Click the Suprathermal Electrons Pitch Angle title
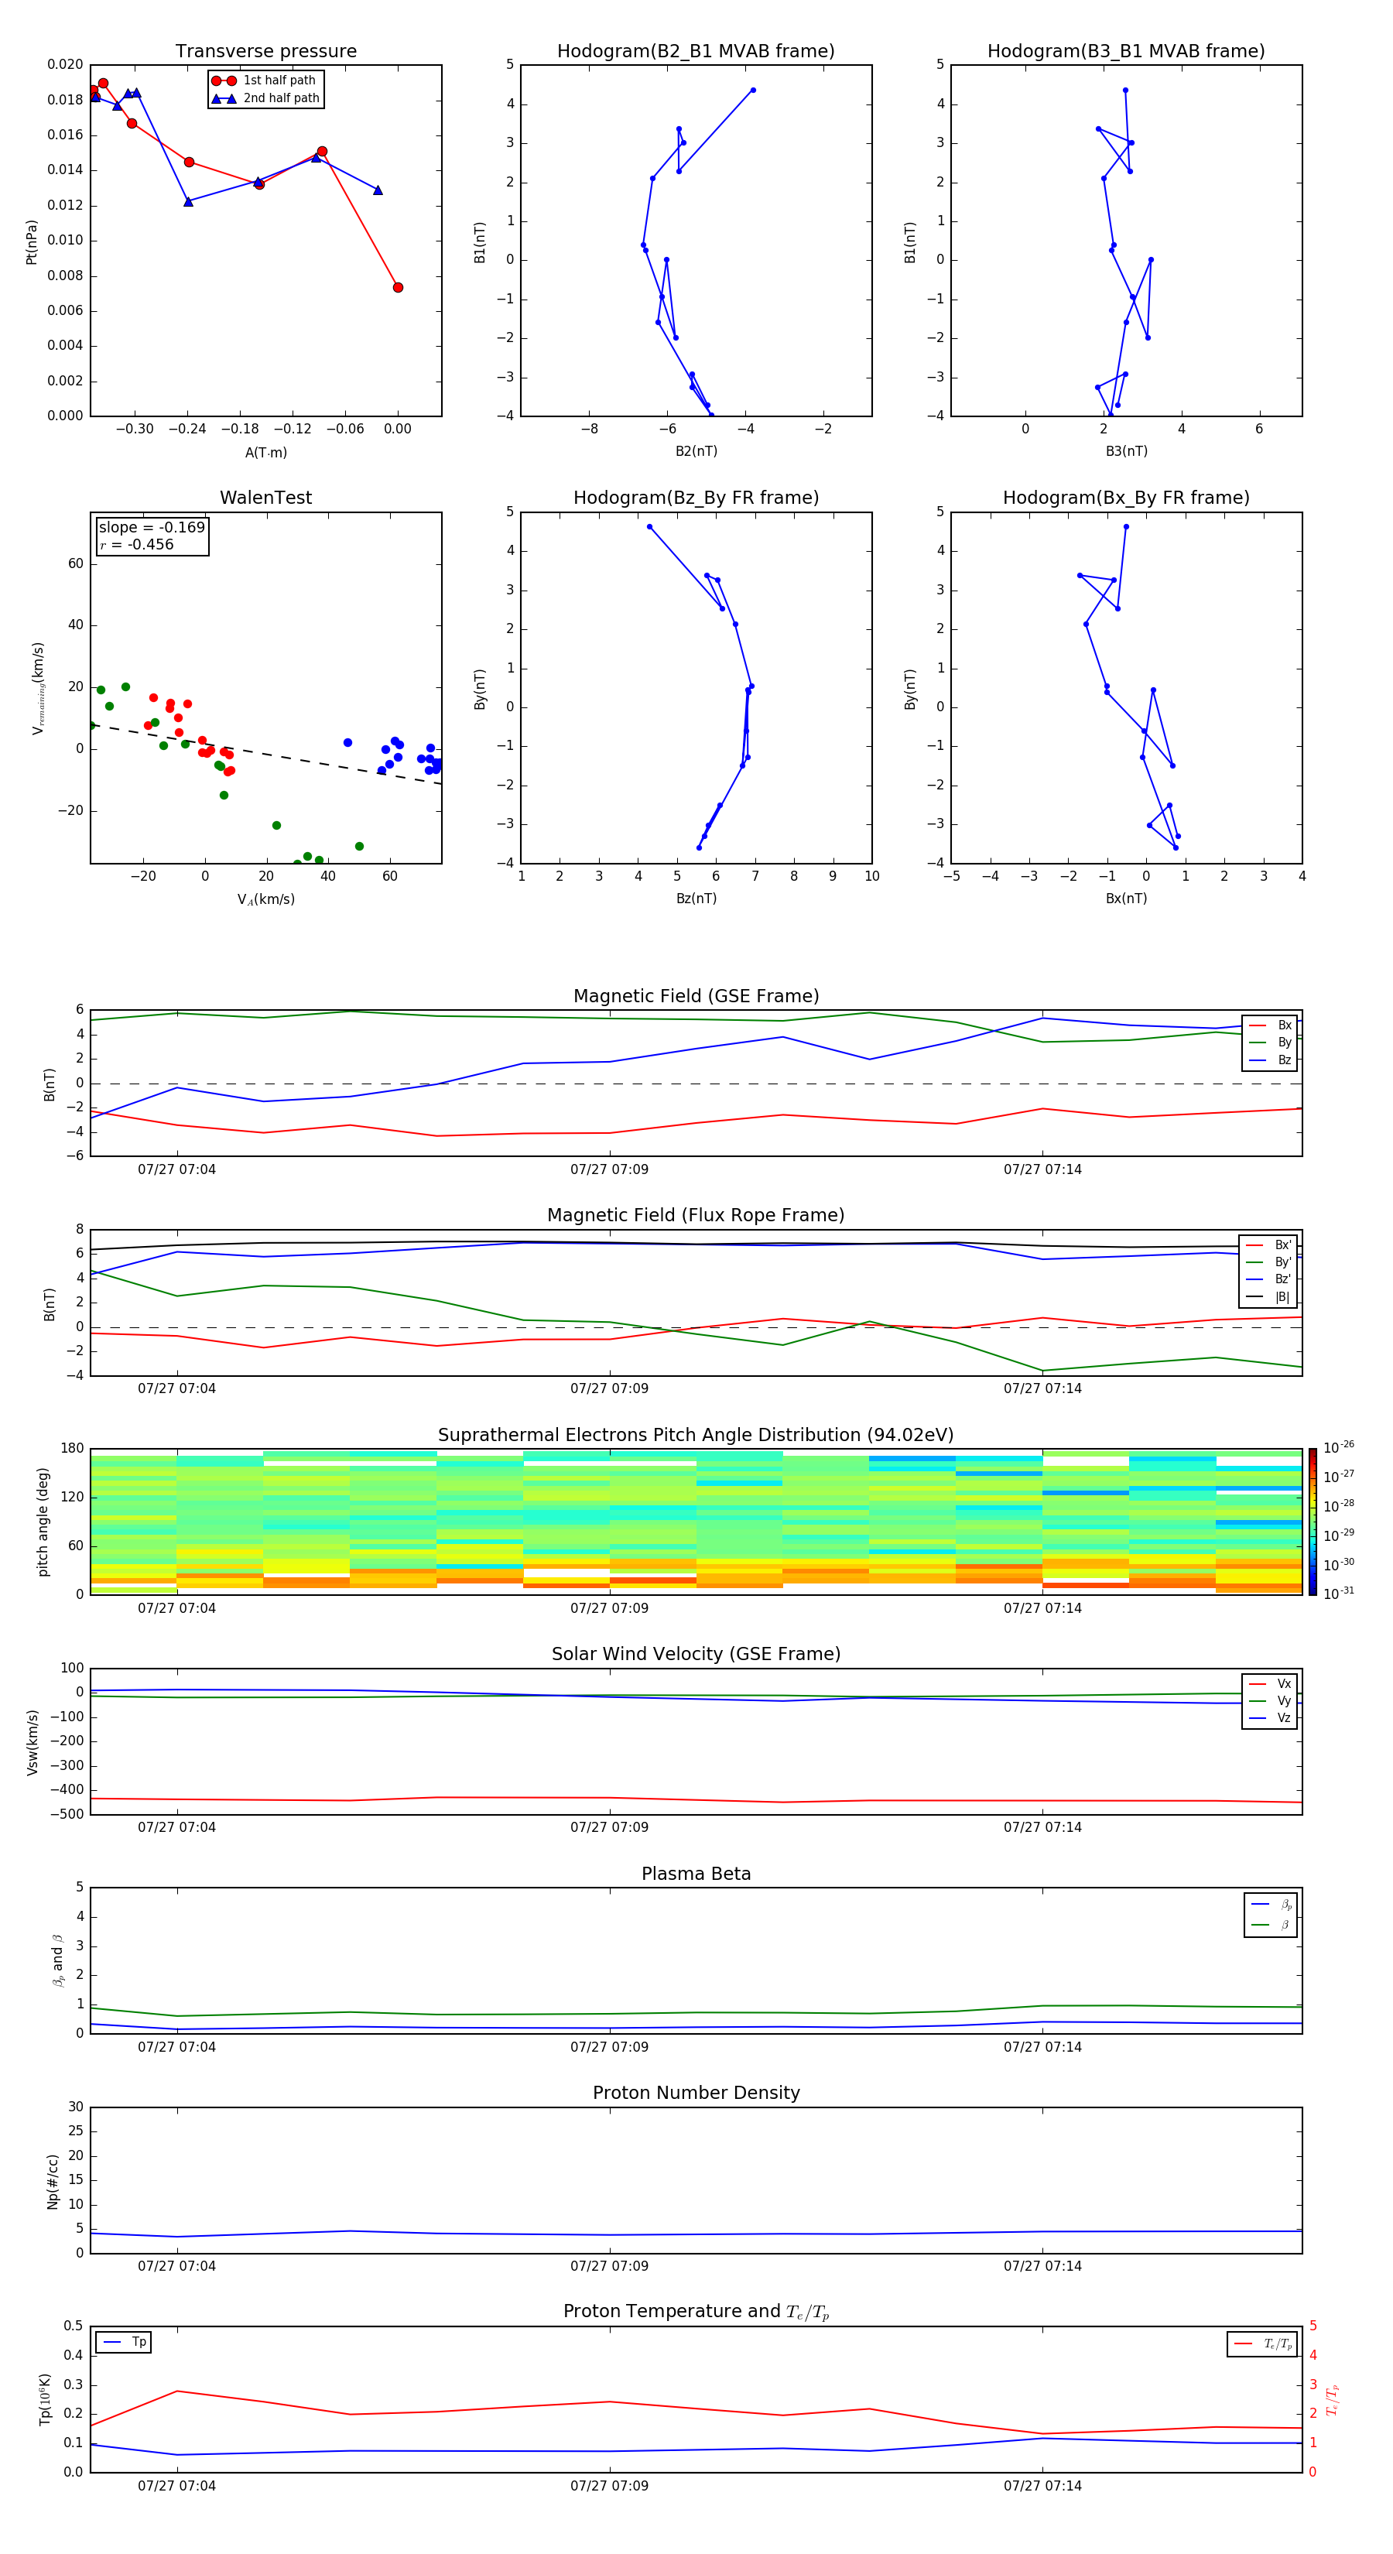Screen dimensions: 1393x2554 [696, 1436]
